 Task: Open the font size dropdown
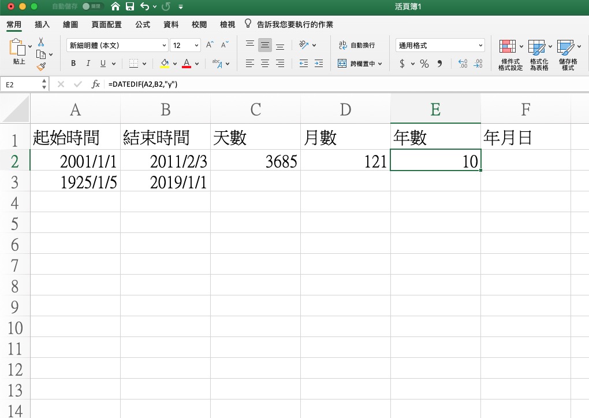[x=185, y=45]
